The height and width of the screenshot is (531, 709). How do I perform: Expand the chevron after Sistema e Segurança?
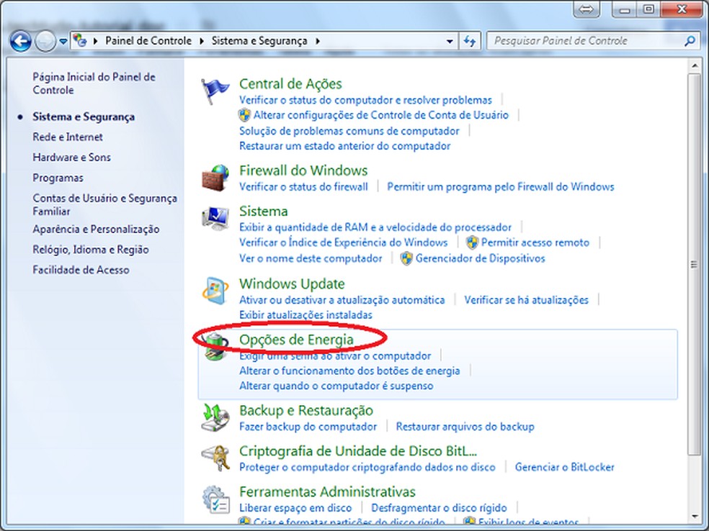[318, 41]
